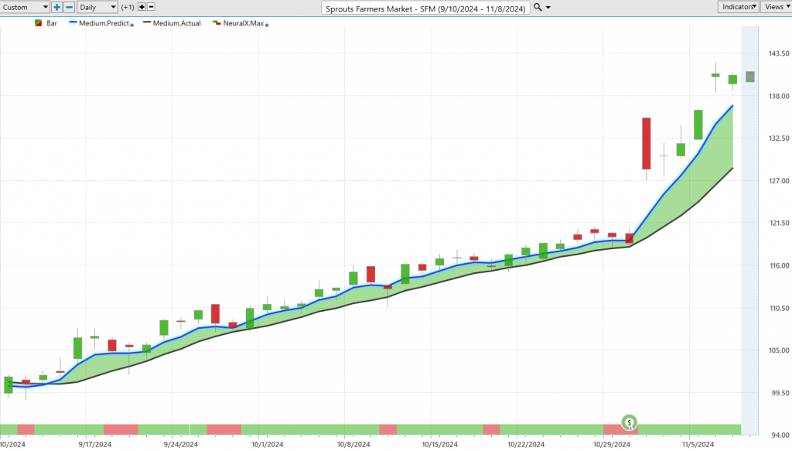This screenshot has width=792, height=451.
Task: Click the blue plus zoom-in button
Action: 56,7
